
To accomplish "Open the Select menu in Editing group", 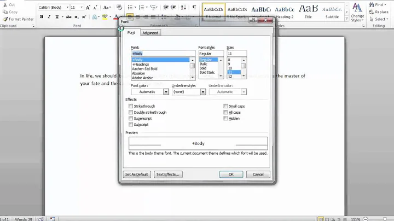I will pyautogui.click(x=379, y=19).
